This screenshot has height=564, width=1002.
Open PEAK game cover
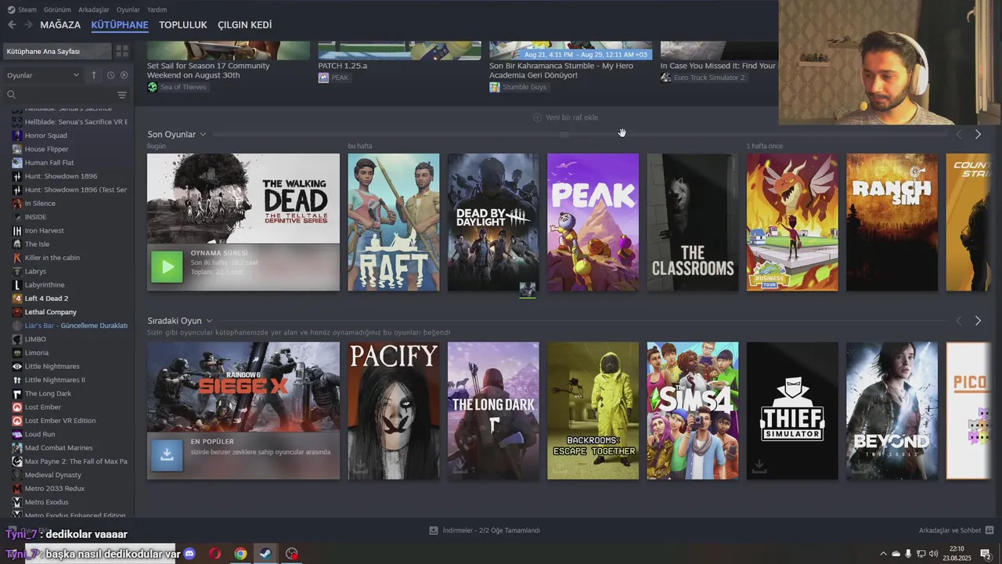(593, 222)
